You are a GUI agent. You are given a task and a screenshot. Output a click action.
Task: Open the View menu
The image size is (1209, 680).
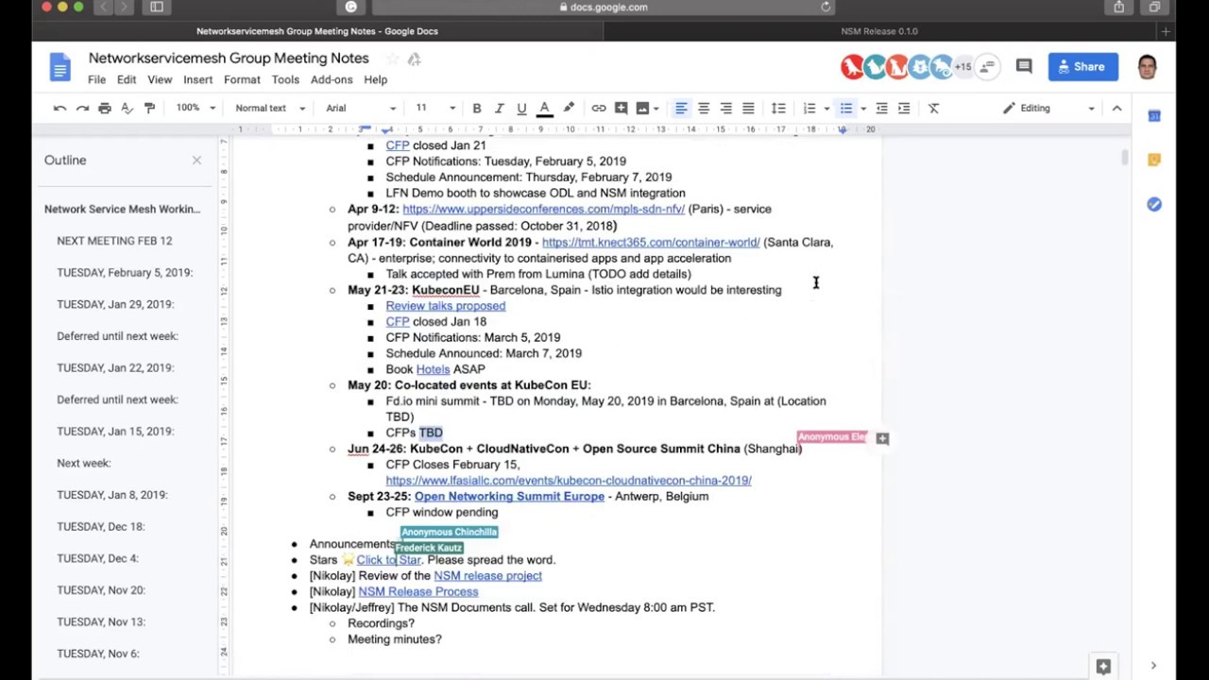(160, 79)
